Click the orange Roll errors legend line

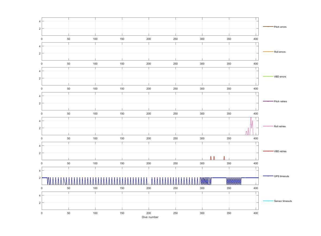[x=268, y=51]
